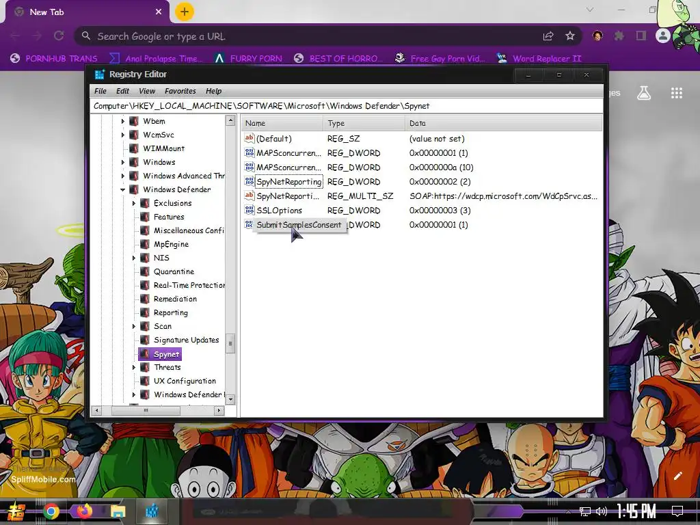Screen dimensions: 700x525
Task: Open the Favorites menu in Registry Editor
Action: click(x=180, y=91)
